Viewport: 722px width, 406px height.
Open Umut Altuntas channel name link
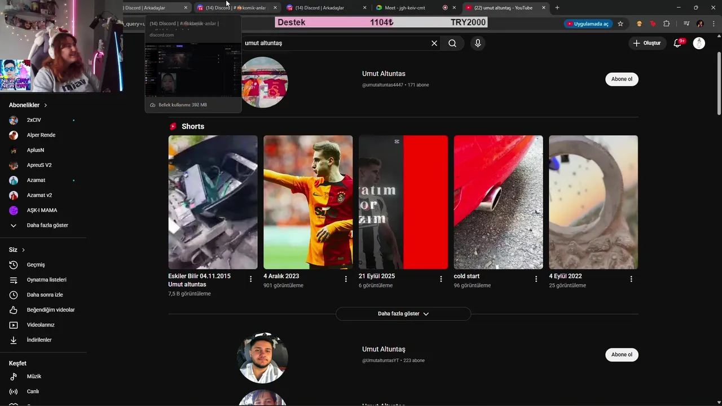pyautogui.click(x=384, y=74)
